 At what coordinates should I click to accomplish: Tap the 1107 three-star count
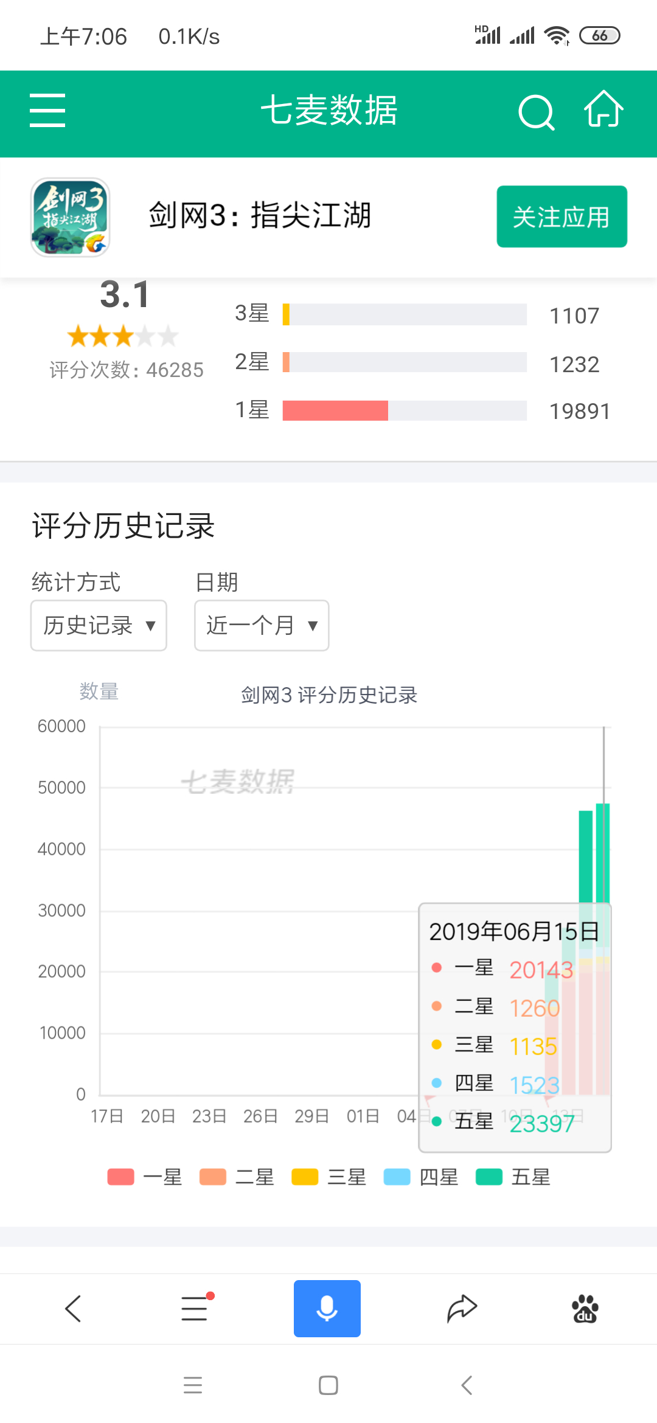(574, 316)
